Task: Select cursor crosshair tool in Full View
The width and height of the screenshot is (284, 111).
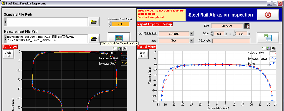Action: click(115, 49)
